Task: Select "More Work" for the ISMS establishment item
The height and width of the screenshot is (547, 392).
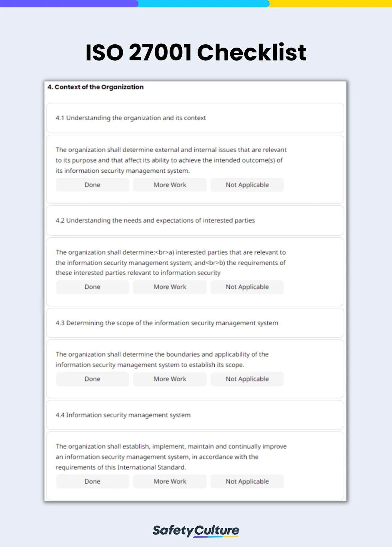Action: (x=170, y=481)
